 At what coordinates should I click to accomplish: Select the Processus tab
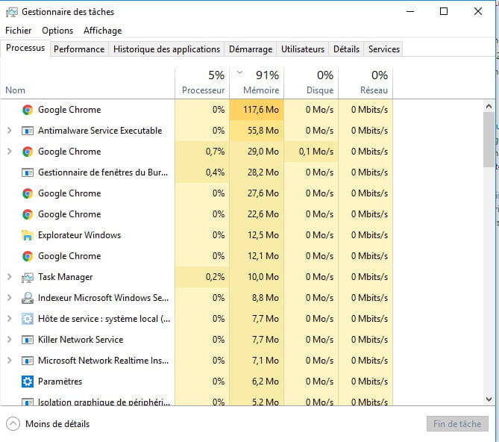pos(25,48)
